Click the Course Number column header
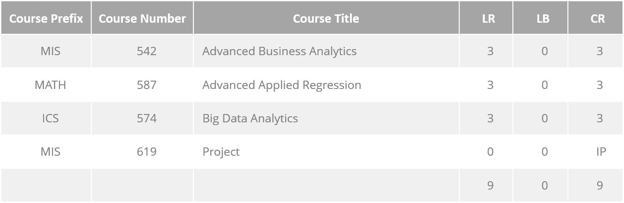The width and height of the screenshot is (624, 203). 142,18
